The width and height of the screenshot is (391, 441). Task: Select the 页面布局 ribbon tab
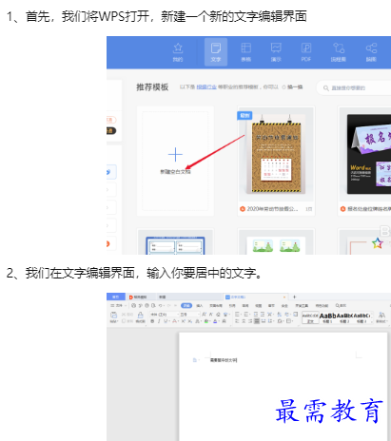pos(216,305)
